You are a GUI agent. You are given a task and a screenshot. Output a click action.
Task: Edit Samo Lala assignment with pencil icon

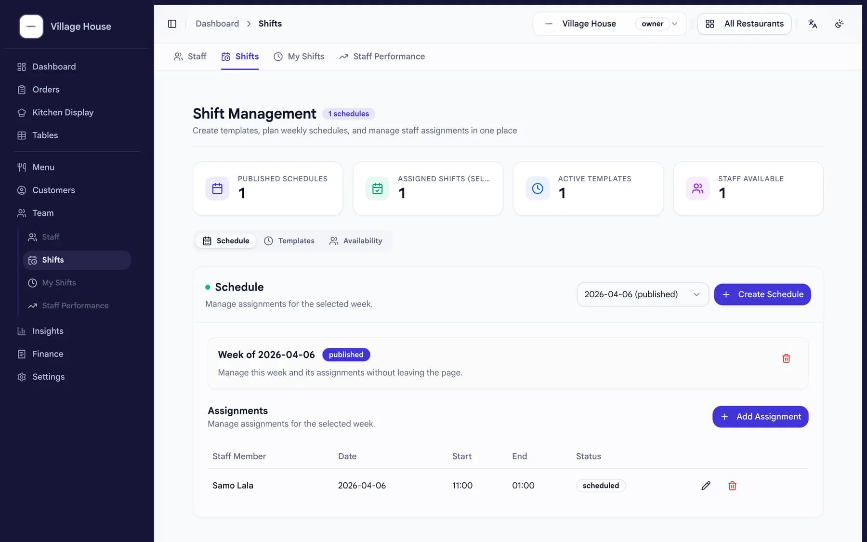pyautogui.click(x=706, y=486)
